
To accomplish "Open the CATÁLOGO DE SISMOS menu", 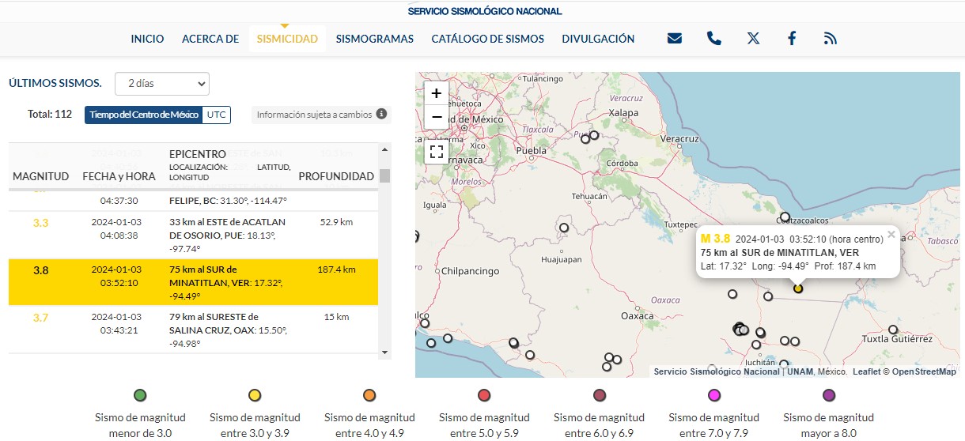I will (488, 39).
